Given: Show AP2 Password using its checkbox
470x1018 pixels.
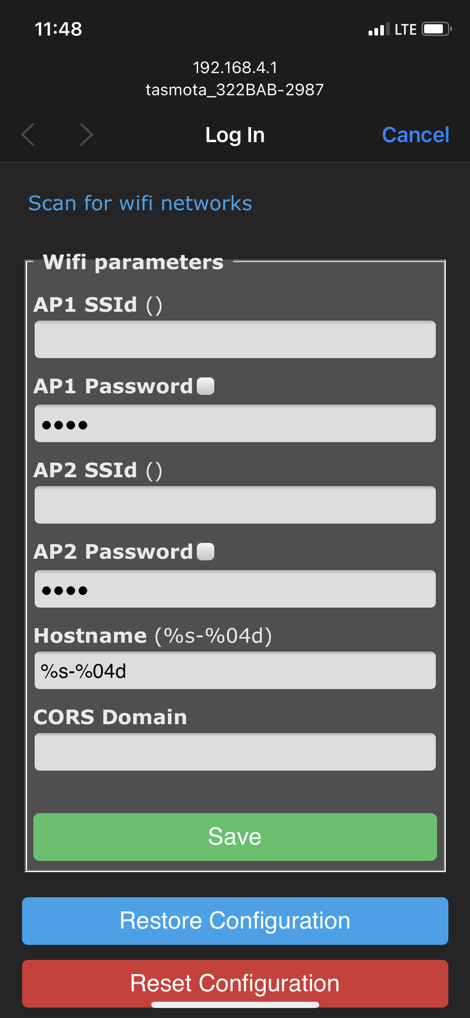Looking at the screenshot, I should (x=206, y=551).
